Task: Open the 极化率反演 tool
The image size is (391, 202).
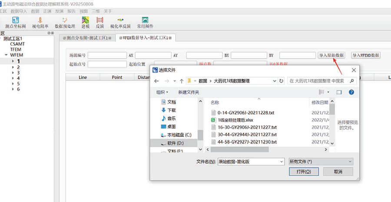Action: point(120,22)
